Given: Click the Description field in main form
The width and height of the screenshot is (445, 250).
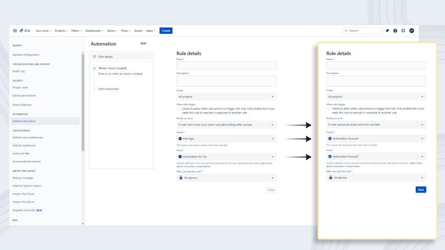Looking at the screenshot, I should point(227,81).
